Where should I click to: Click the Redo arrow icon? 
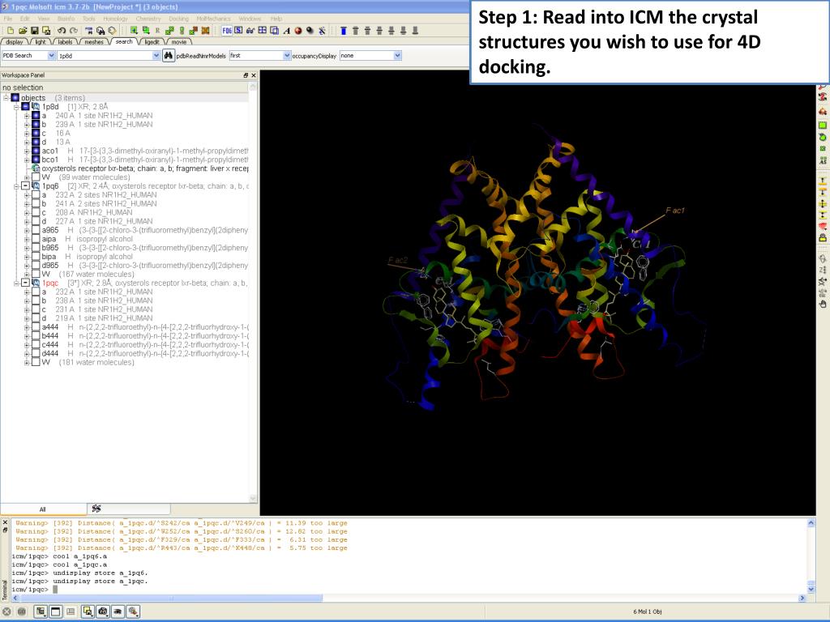(74, 31)
